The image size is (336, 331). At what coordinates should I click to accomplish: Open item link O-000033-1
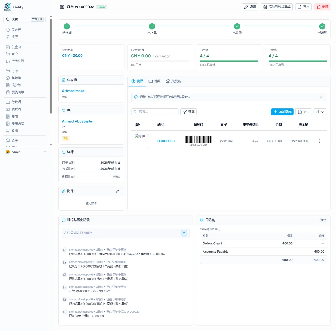(x=166, y=141)
